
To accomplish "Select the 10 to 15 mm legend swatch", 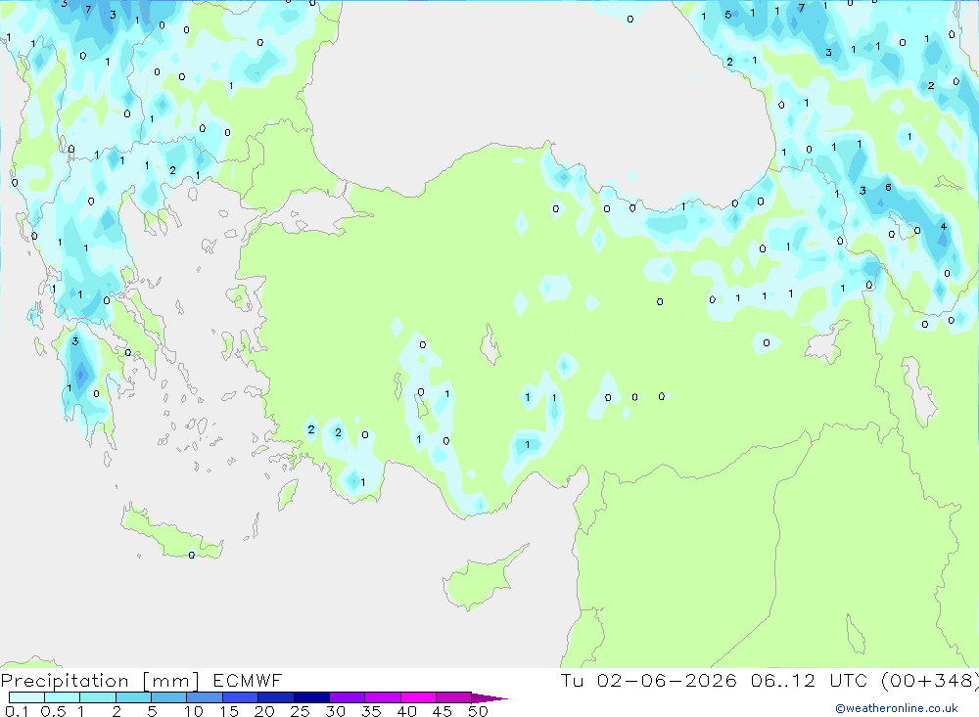I will (205, 697).
